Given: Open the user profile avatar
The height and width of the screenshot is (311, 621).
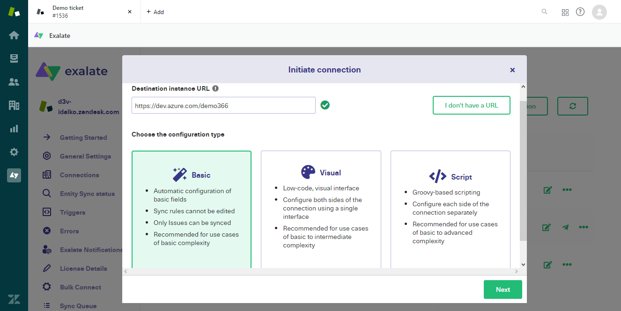Looking at the screenshot, I should [599, 12].
